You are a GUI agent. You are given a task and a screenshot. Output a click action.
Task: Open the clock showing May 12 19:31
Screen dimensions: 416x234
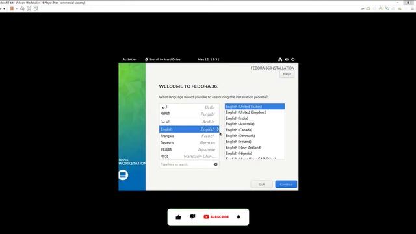pyautogui.click(x=208, y=59)
